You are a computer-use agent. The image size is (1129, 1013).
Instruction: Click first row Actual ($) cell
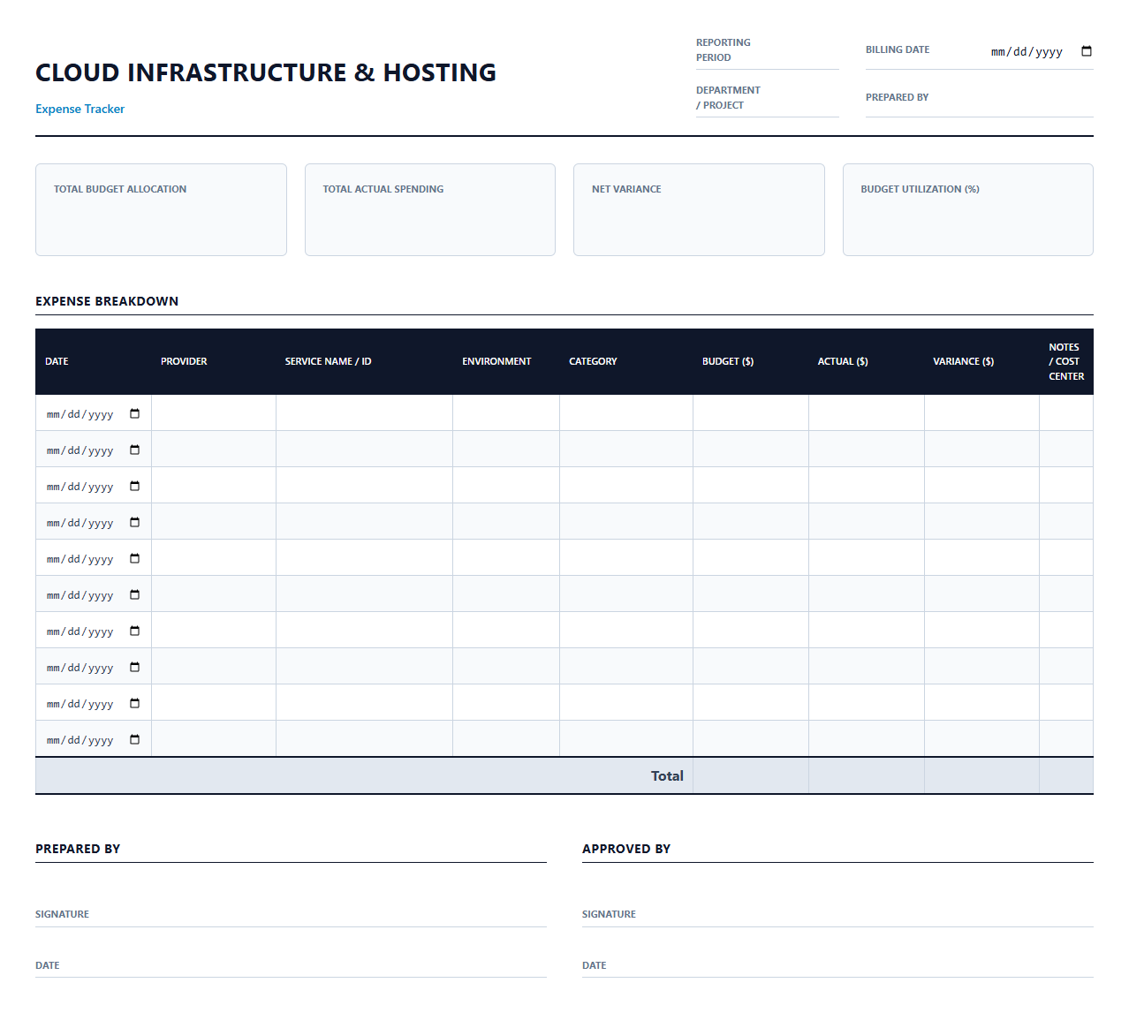867,413
